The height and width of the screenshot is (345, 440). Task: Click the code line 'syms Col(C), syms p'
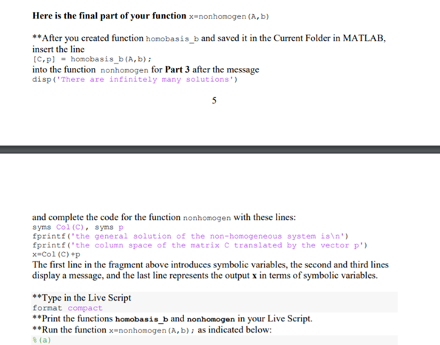click(78, 227)
